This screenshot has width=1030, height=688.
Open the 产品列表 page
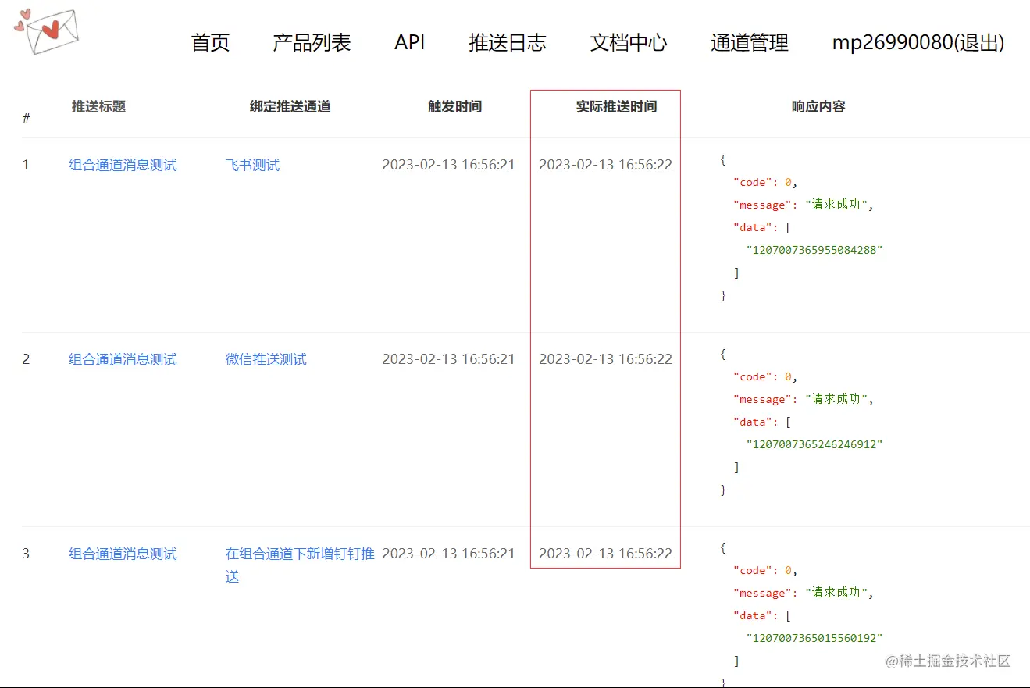coord(311,44)
